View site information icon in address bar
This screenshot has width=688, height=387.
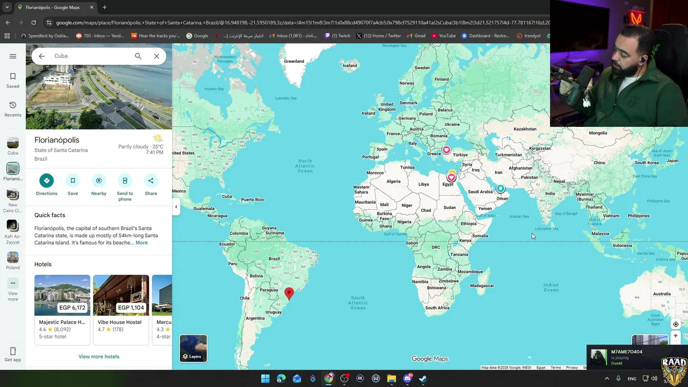(x=49, y=23)
